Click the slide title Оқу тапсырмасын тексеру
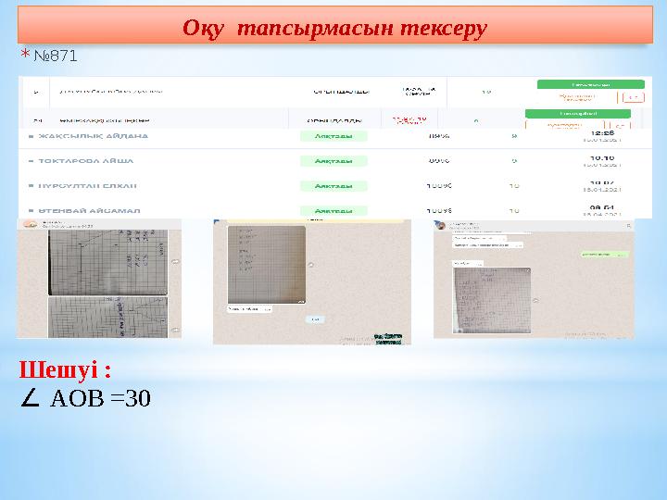667x500 pixels. (x=334, y=28)
